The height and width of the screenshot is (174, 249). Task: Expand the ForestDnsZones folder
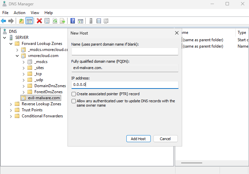point(23,92)
